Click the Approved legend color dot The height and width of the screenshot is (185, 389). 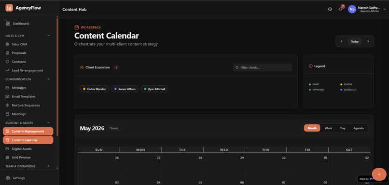[x=310, y=90]
